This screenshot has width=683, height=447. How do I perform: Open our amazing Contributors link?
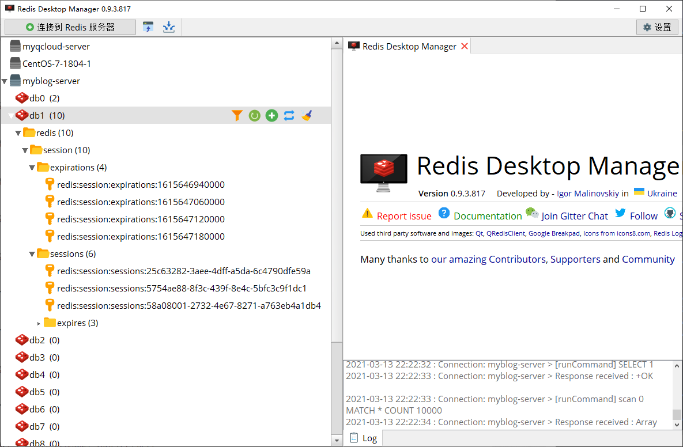(x=488, y=259)
